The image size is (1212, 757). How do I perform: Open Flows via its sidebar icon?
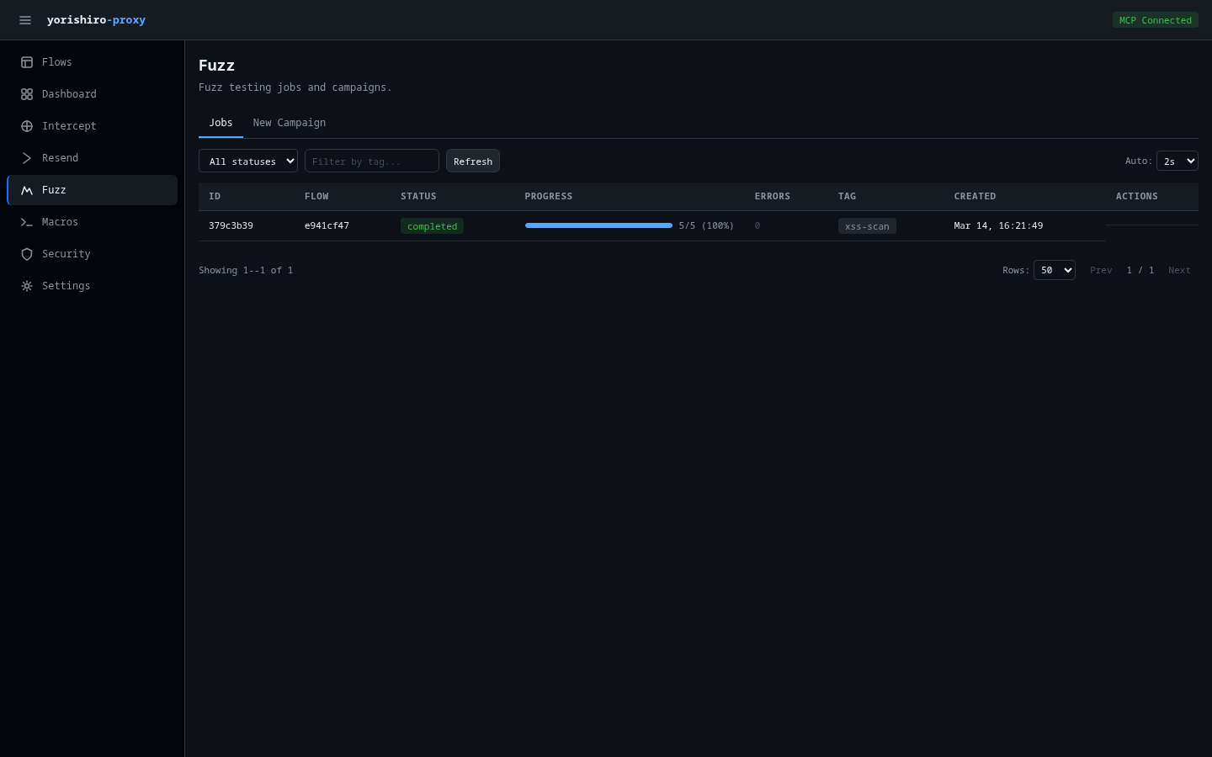27,62
